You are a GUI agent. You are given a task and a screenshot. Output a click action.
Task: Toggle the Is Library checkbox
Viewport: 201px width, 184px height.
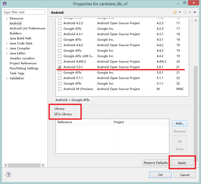click(56, 114)
